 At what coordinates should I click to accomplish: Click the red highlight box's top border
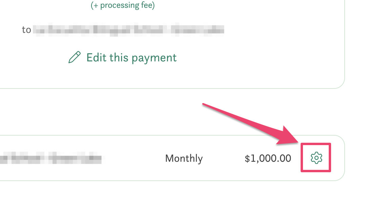(x=316, y=144)
